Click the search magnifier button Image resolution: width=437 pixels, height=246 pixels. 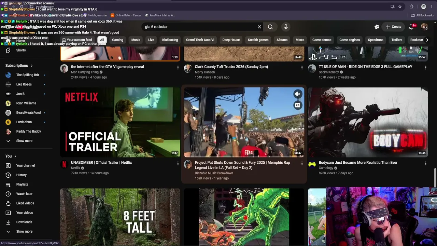coord(270,27)
